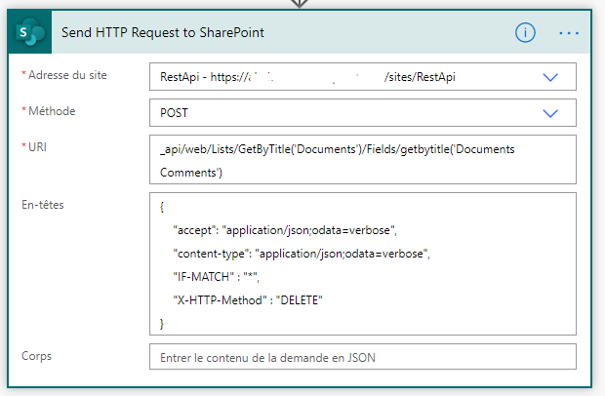Click the Adresse du site label
This screenshot has height=396, width=605.
(67, 75)
